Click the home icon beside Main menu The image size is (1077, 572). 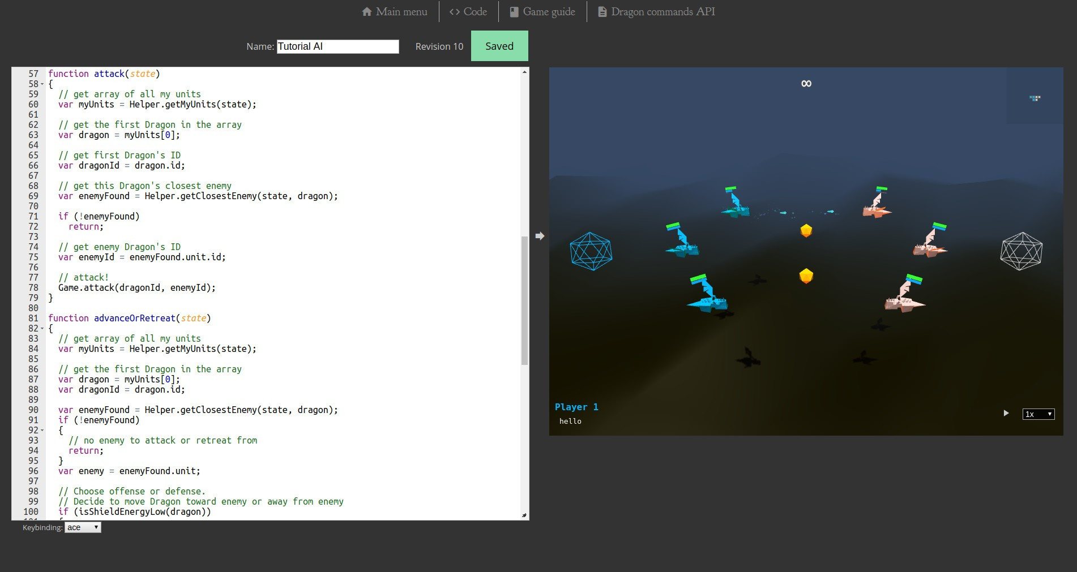[367, 11]
